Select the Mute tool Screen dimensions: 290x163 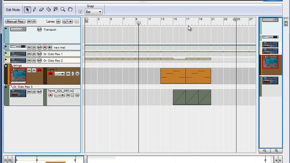[55, 10]
